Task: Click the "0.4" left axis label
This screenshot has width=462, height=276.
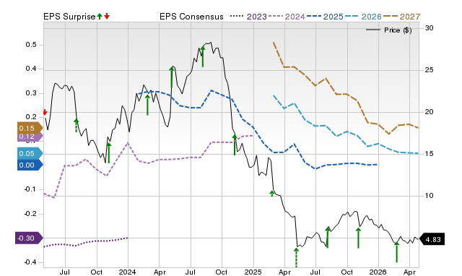Action: tap(31, 69)
